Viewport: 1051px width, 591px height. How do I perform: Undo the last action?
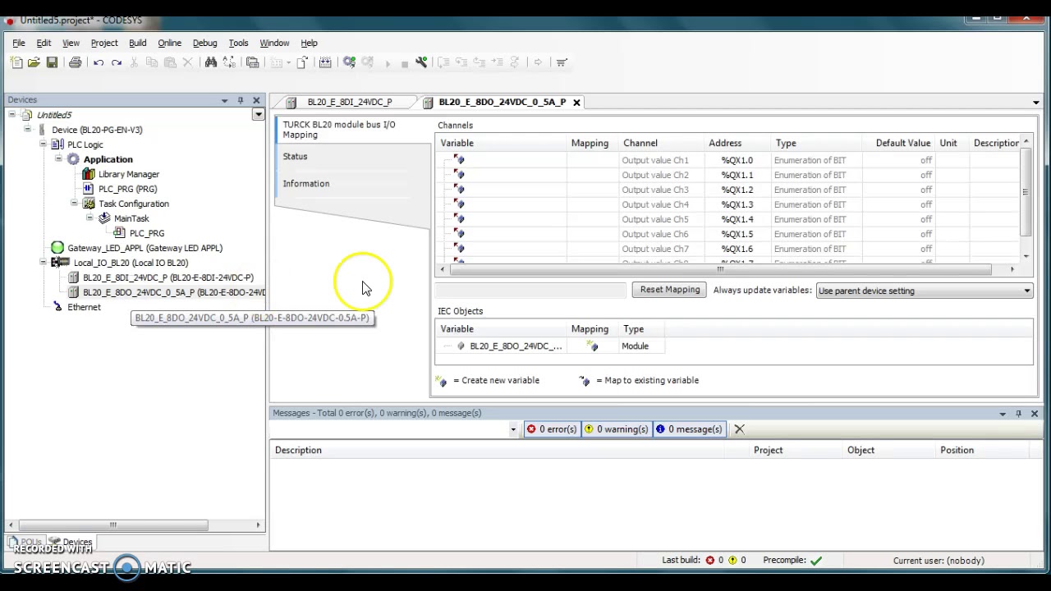(x=99, y=62)
